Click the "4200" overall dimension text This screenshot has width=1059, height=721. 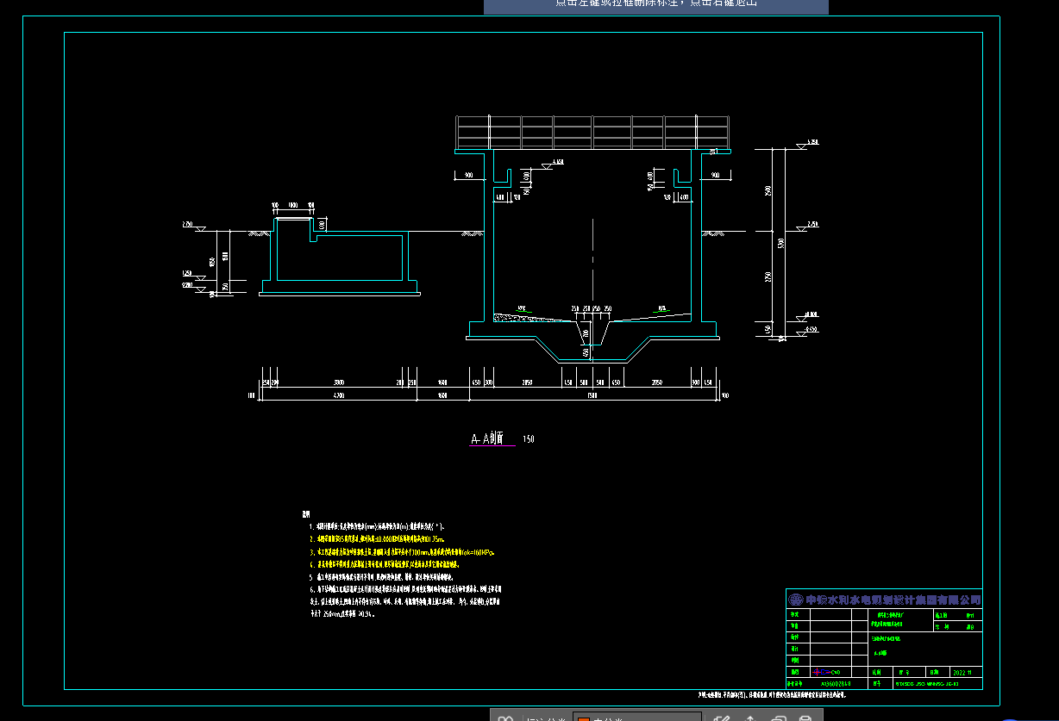click(x=339, y=396)
